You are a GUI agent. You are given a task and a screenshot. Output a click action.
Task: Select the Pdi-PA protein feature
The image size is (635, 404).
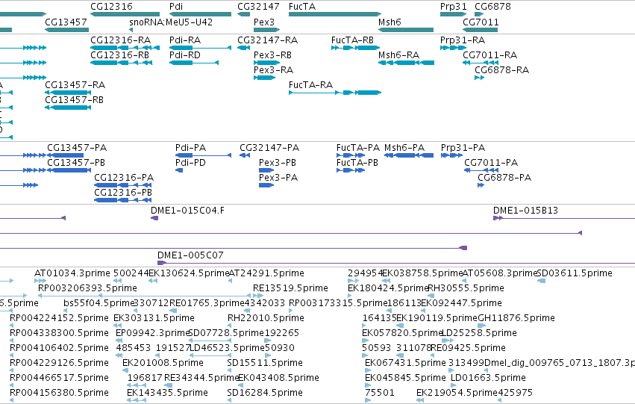coord(203,155)
